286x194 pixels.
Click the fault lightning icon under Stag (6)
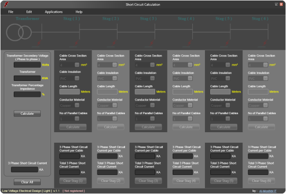click(265, 43)
